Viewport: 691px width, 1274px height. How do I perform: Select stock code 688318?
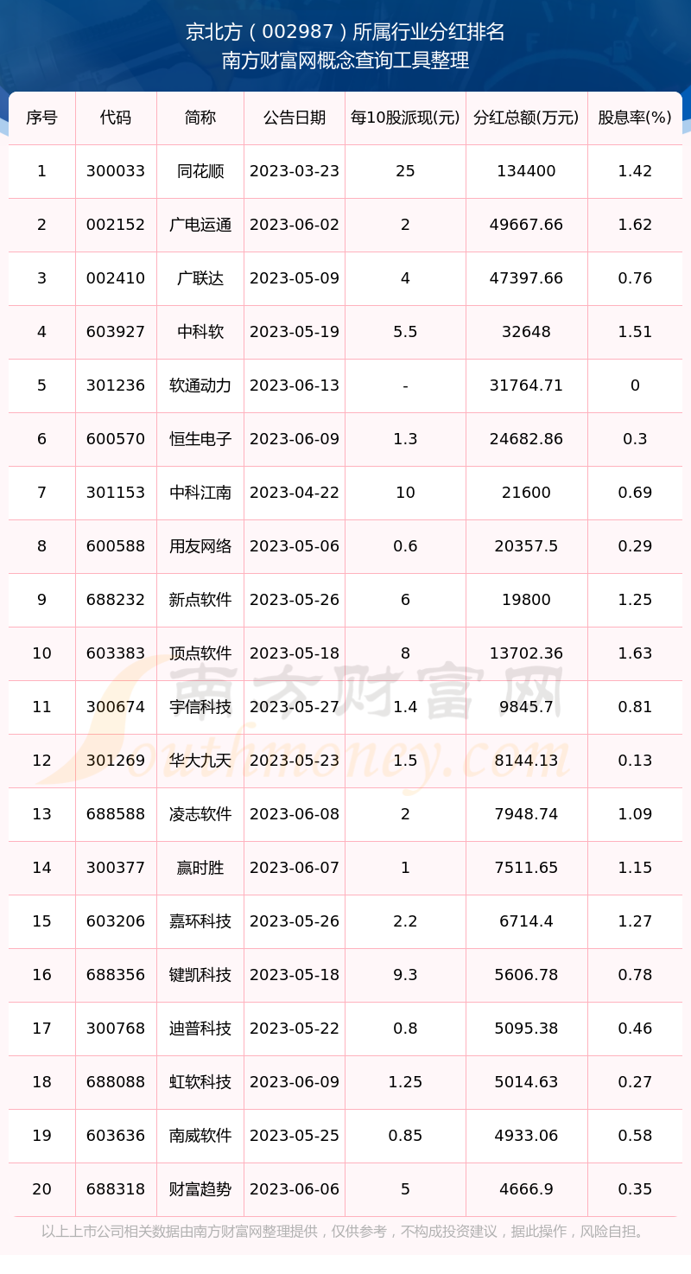click(116, 1189)
